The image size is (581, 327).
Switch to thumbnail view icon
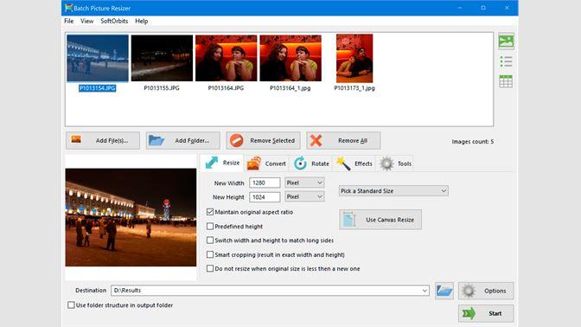click(x=506, y=42)
